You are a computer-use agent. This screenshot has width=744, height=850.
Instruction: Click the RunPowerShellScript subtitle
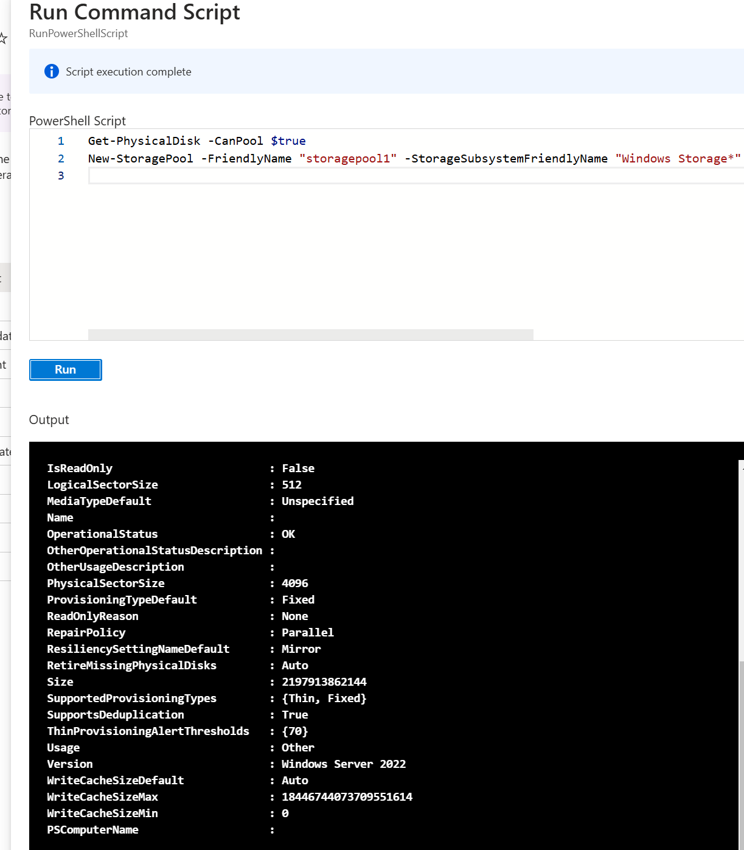click(78, 33)
